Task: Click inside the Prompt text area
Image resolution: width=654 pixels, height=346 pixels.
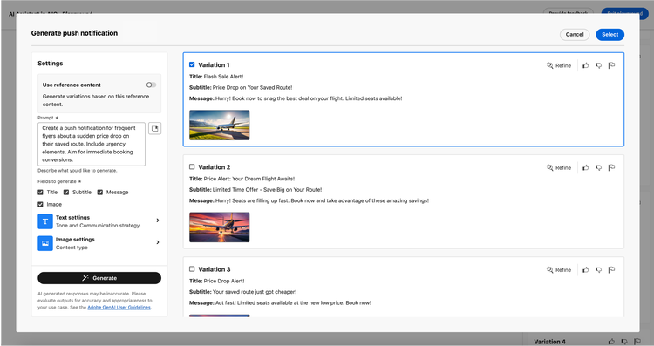Action: pos(92,144)
